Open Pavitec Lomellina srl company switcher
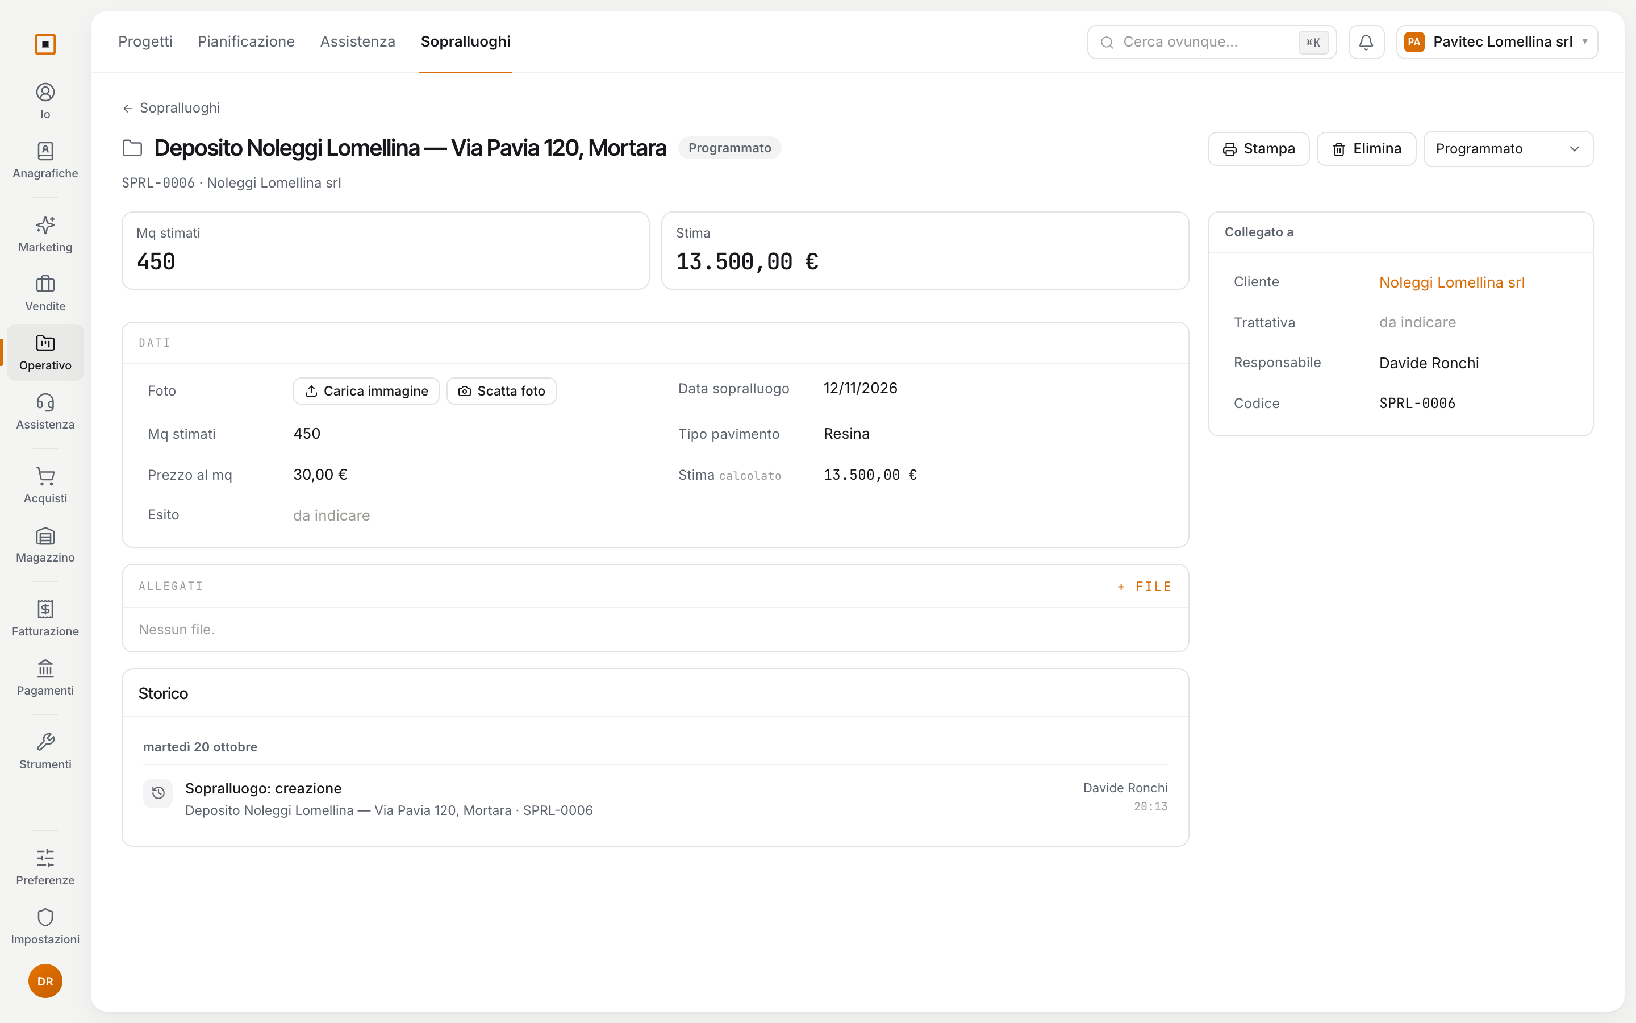 point(1497,42)
